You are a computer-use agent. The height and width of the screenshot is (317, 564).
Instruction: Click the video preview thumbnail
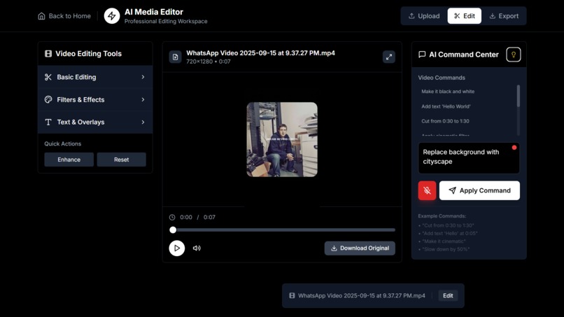tap(282, 140)
